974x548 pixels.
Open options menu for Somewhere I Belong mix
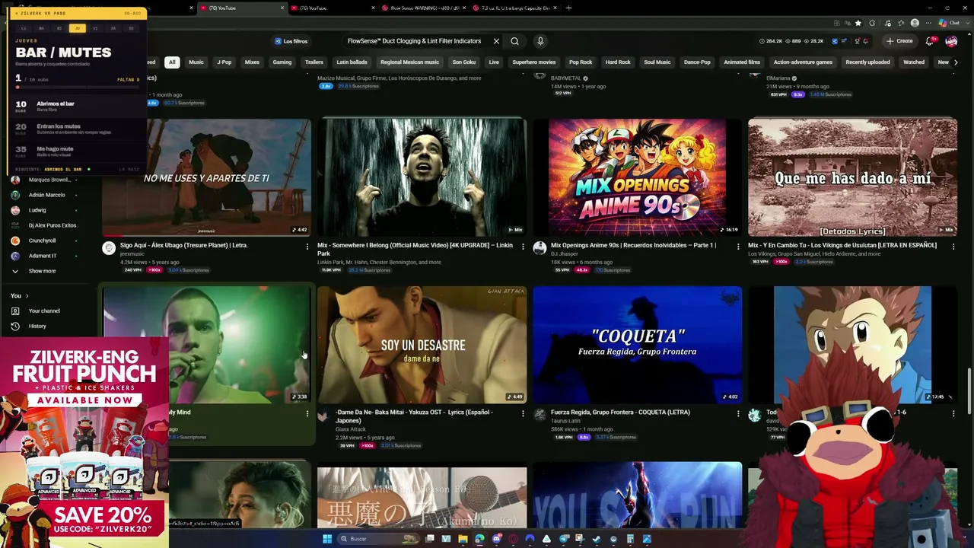click(523, 246)
